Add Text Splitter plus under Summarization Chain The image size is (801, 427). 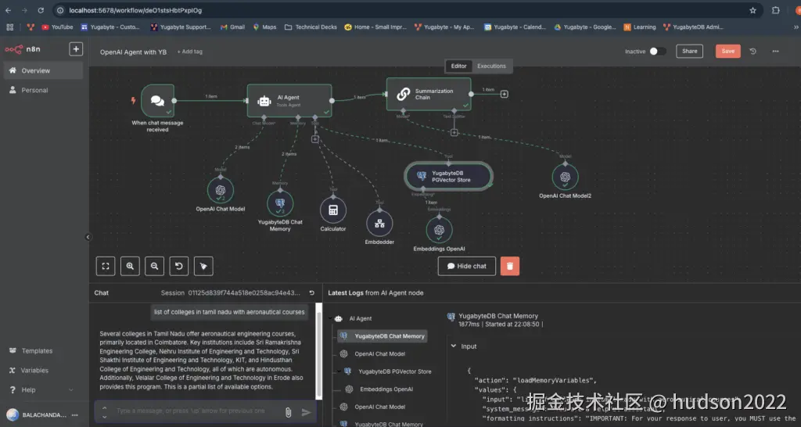454,133
